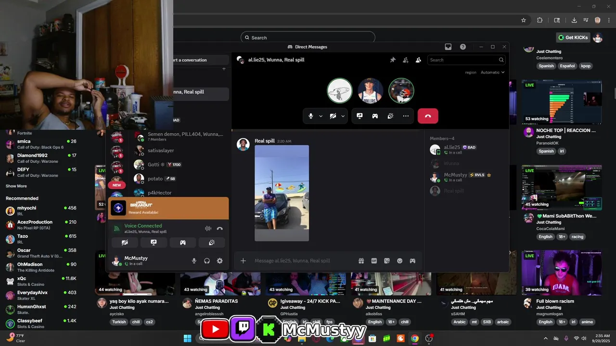The image size is (616, 346).
Task: Open p4kHector direct message
Action: point(167,193)
